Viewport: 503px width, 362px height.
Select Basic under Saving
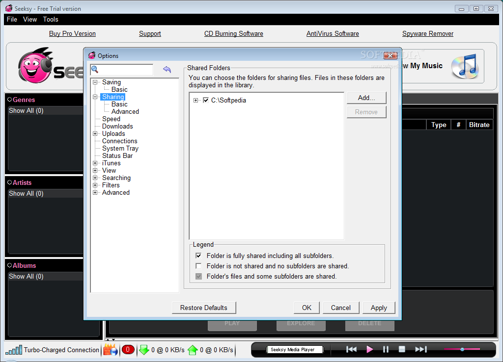pyautogui.click(x=119, y=89)
